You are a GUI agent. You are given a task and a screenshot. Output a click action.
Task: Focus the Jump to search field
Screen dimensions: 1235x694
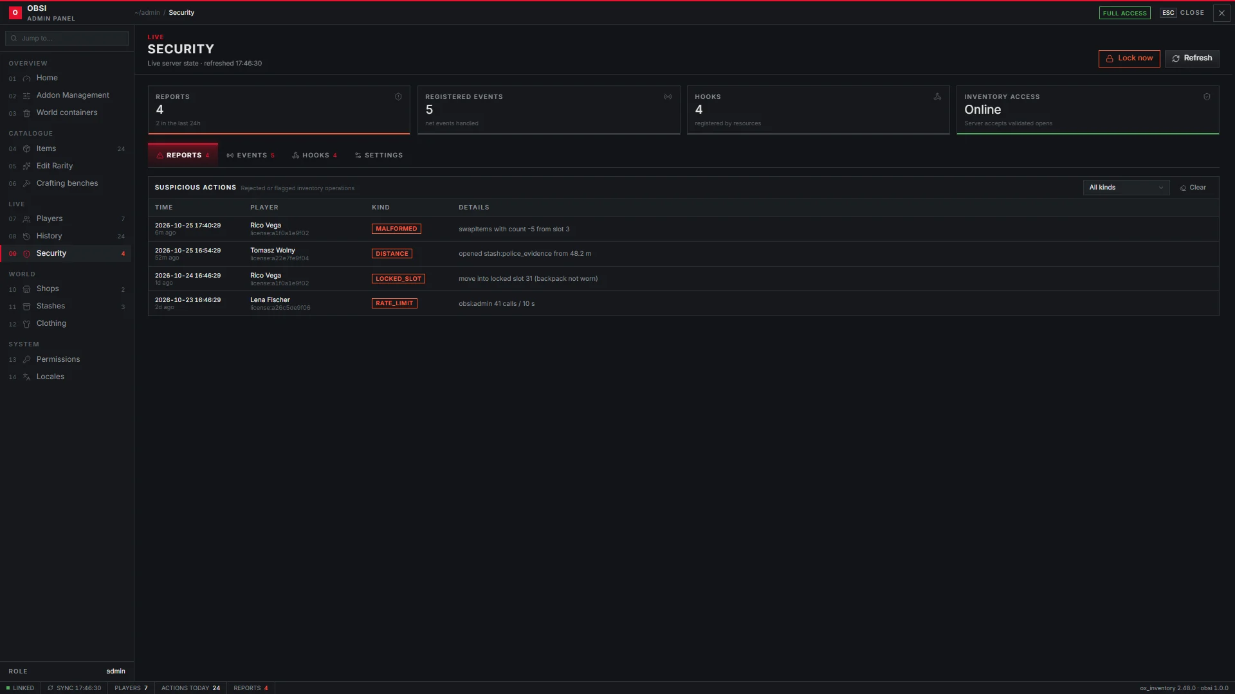(x=67, y=39)
